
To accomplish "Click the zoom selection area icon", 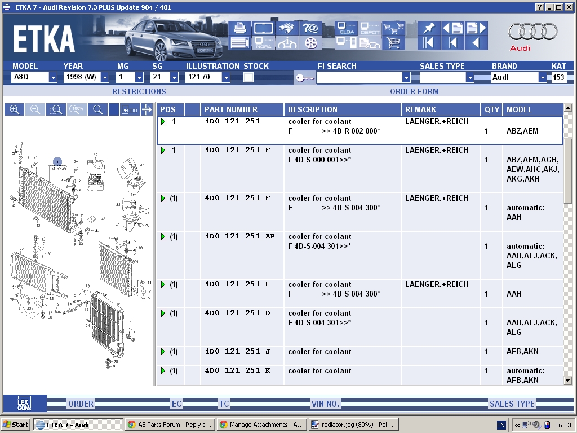I will click(56, 109).
